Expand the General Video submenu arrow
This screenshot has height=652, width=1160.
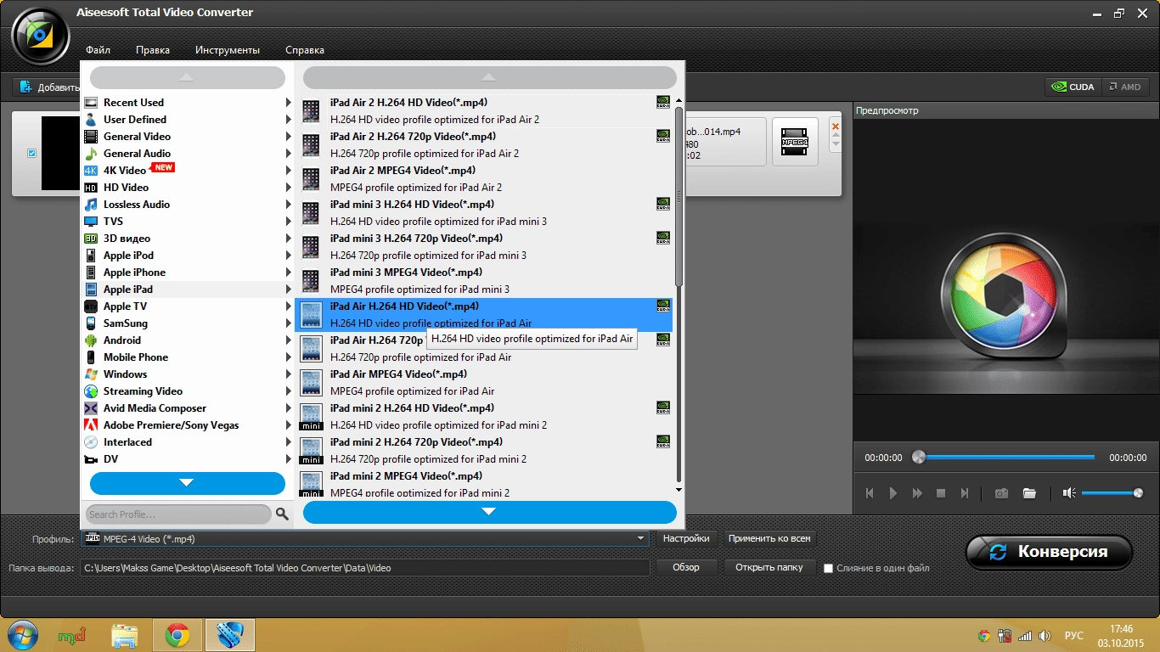click(x=289, y=137)
